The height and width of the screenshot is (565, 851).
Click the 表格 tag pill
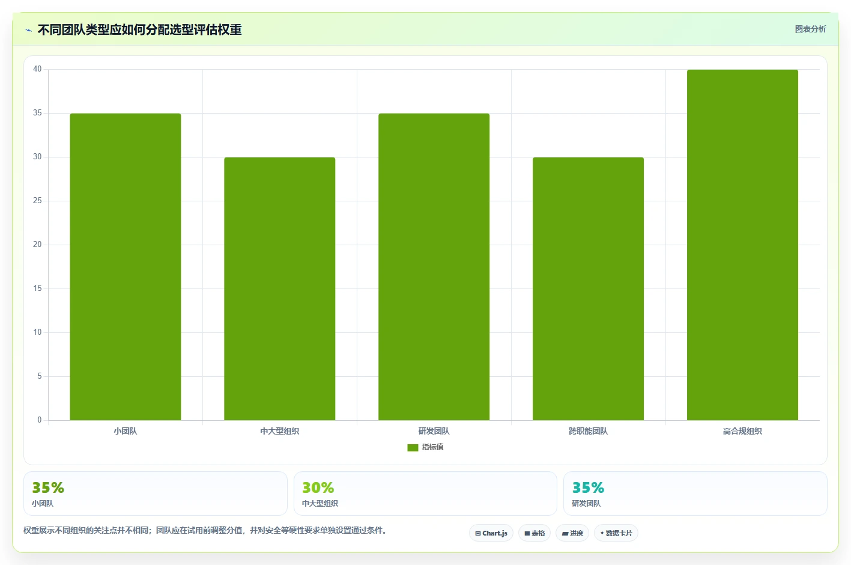pyautogui.click(x=535, y=533)
